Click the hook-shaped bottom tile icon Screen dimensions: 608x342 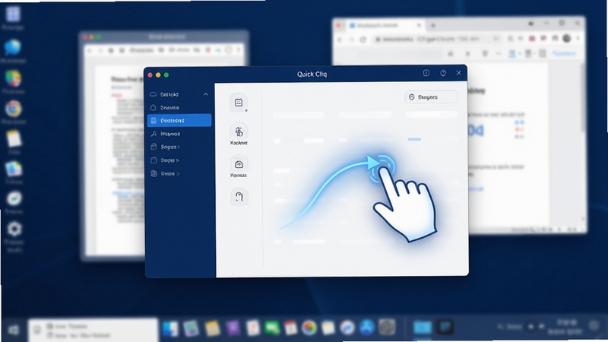tap(239, 197)
